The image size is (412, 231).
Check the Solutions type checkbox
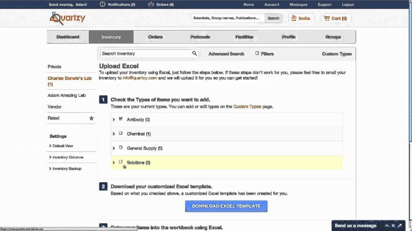[121, 162]
